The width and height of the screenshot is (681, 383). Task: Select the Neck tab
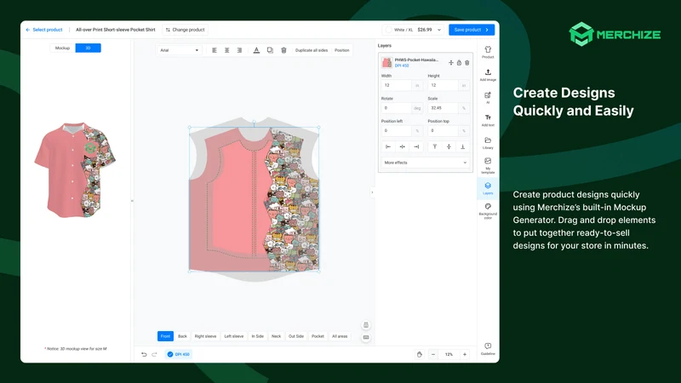point(276,336)
